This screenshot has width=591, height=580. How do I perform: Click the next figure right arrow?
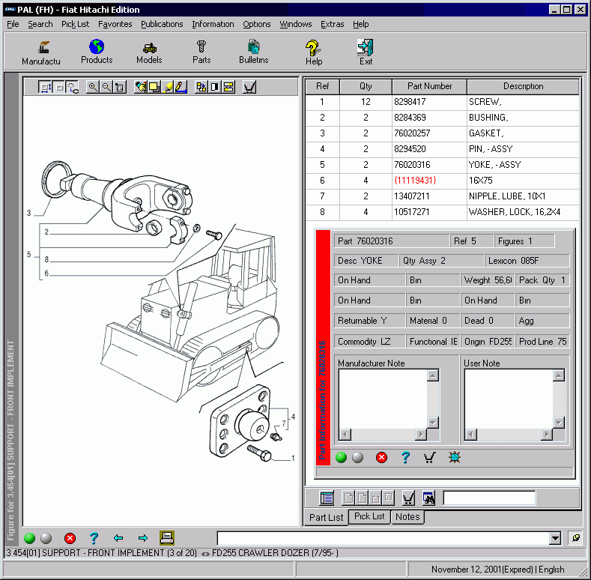pyautogui.click(x=143, y=538)
